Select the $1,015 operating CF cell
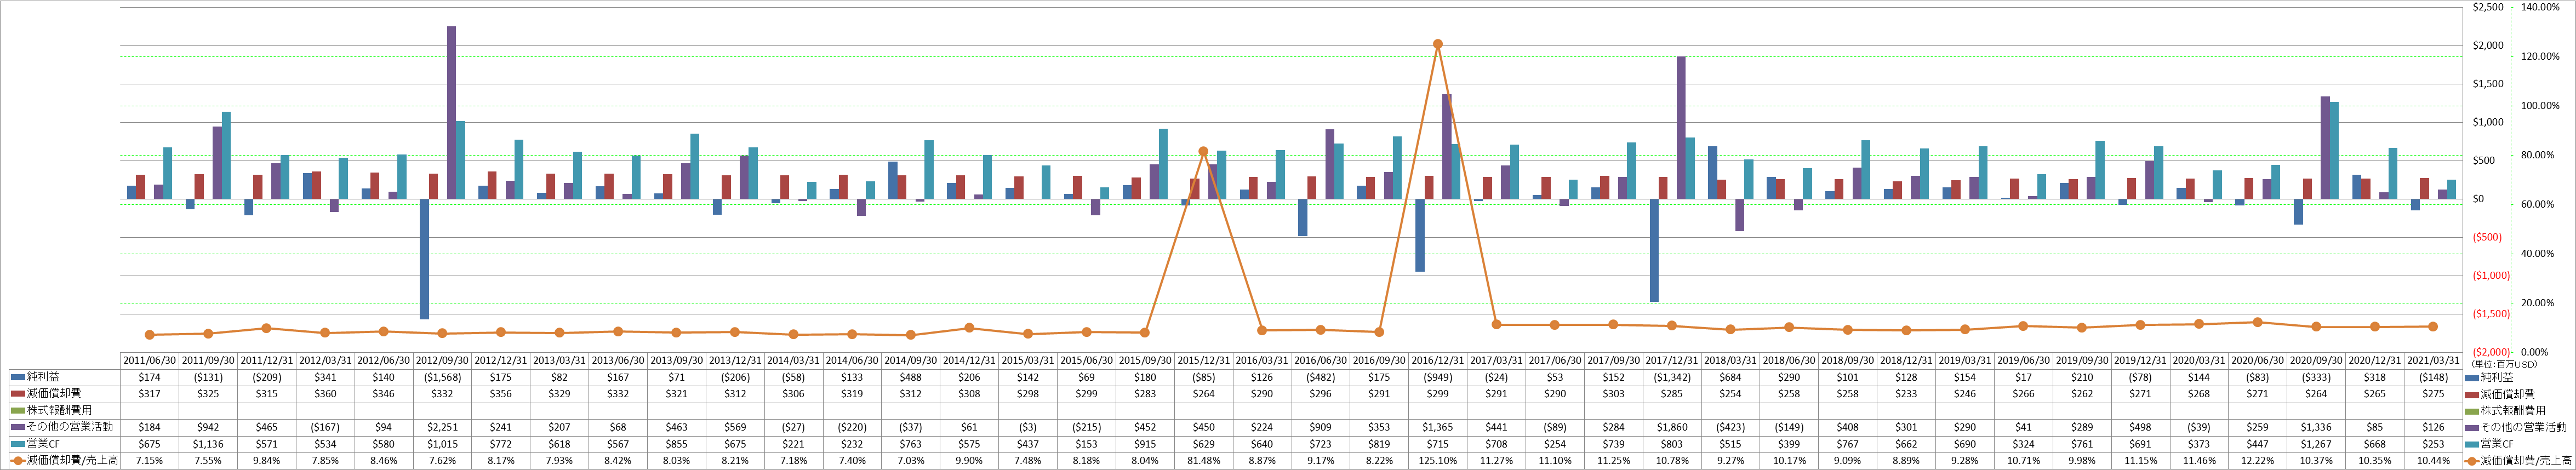The height and width of the screenshot is (470, 2576). click(x=443, y=444)
